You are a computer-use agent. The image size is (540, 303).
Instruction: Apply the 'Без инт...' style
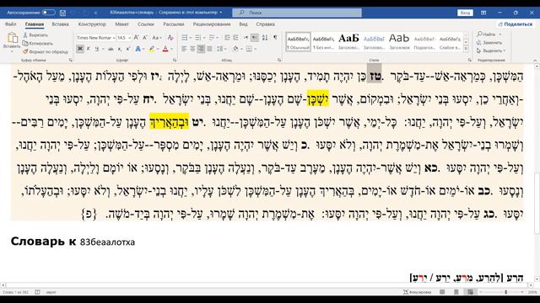pyautogui.click(x=324, y=42)
